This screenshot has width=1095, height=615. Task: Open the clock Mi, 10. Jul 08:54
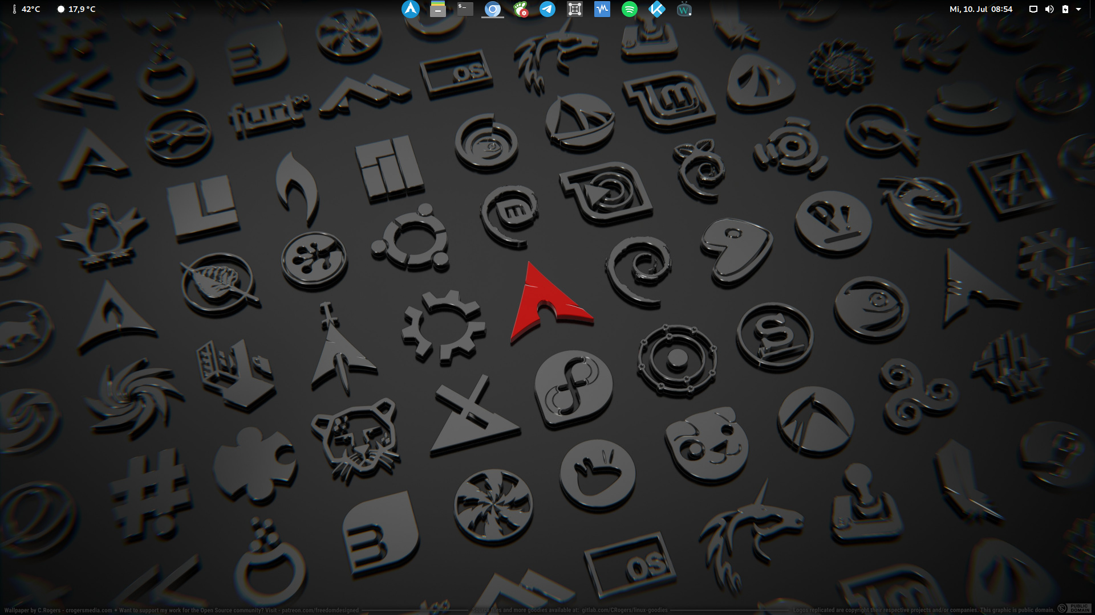(980, 9)
